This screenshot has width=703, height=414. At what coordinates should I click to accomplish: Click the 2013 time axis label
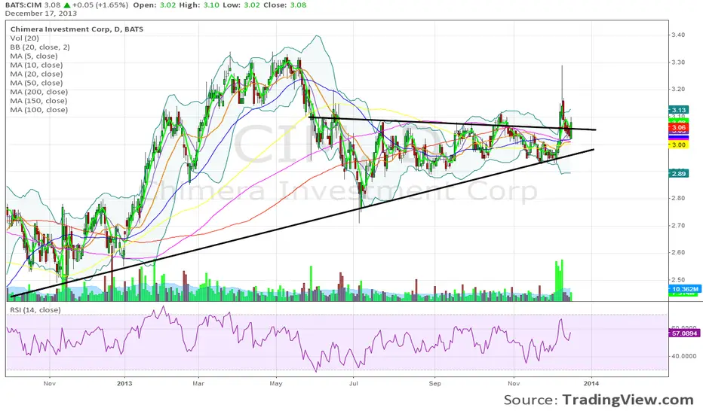124,384
